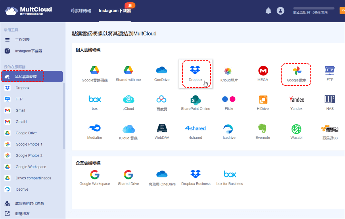
Task: Choose the 百度雲 icon
Action: (161, 99)
